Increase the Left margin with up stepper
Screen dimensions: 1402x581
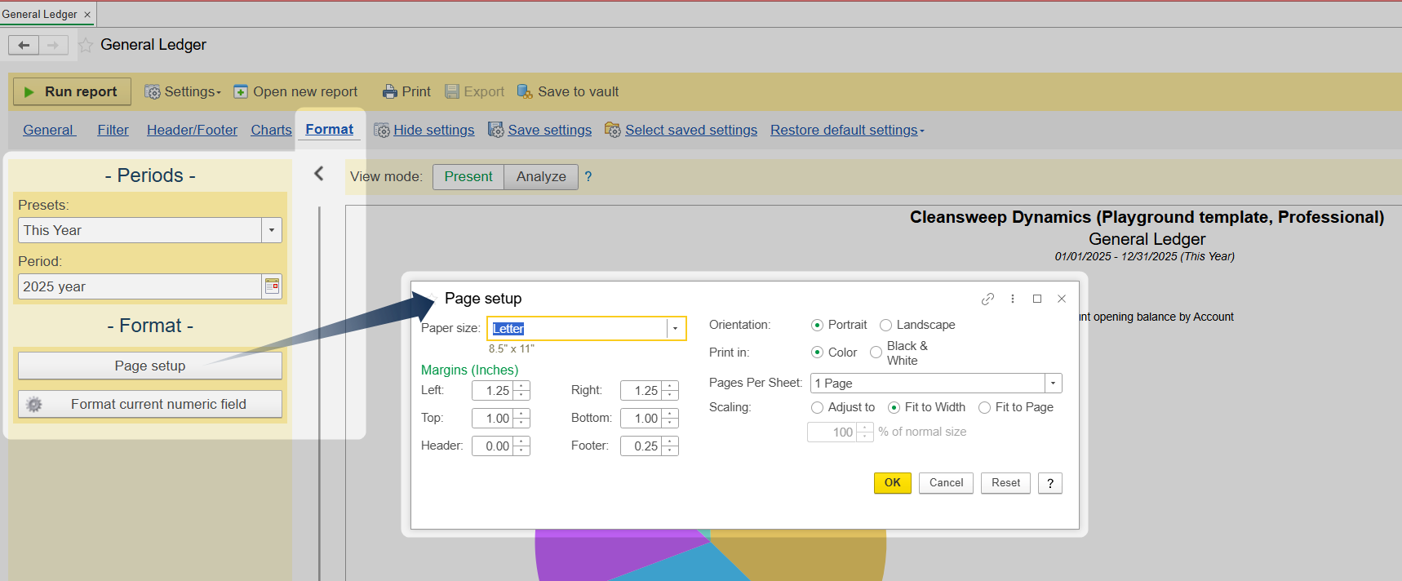click(x=521, y=386)
